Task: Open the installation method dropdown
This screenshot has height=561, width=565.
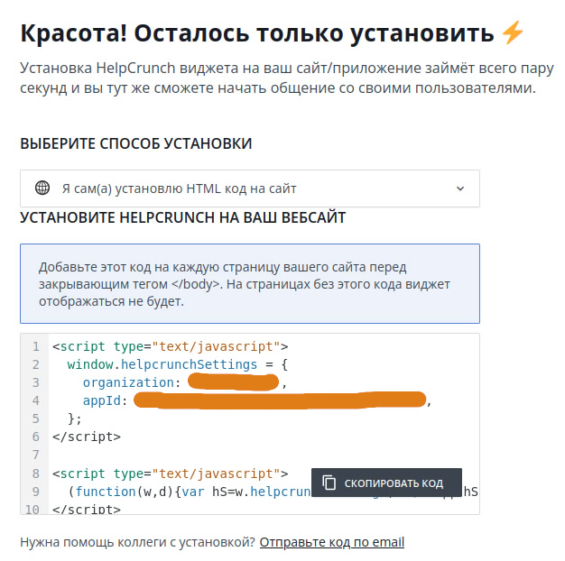Action: [x=250, y=189]
